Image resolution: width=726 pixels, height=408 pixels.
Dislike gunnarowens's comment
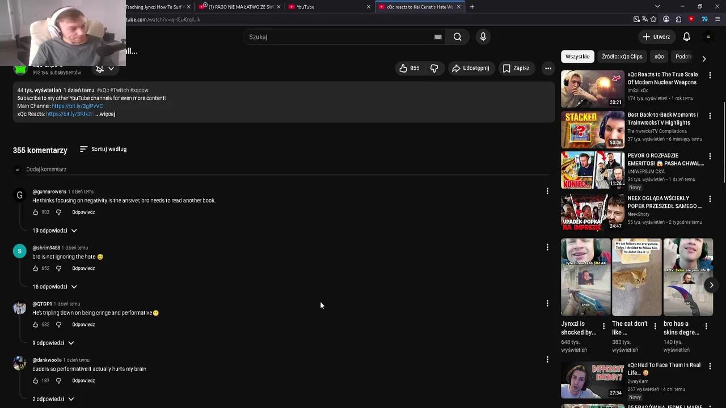58,212
